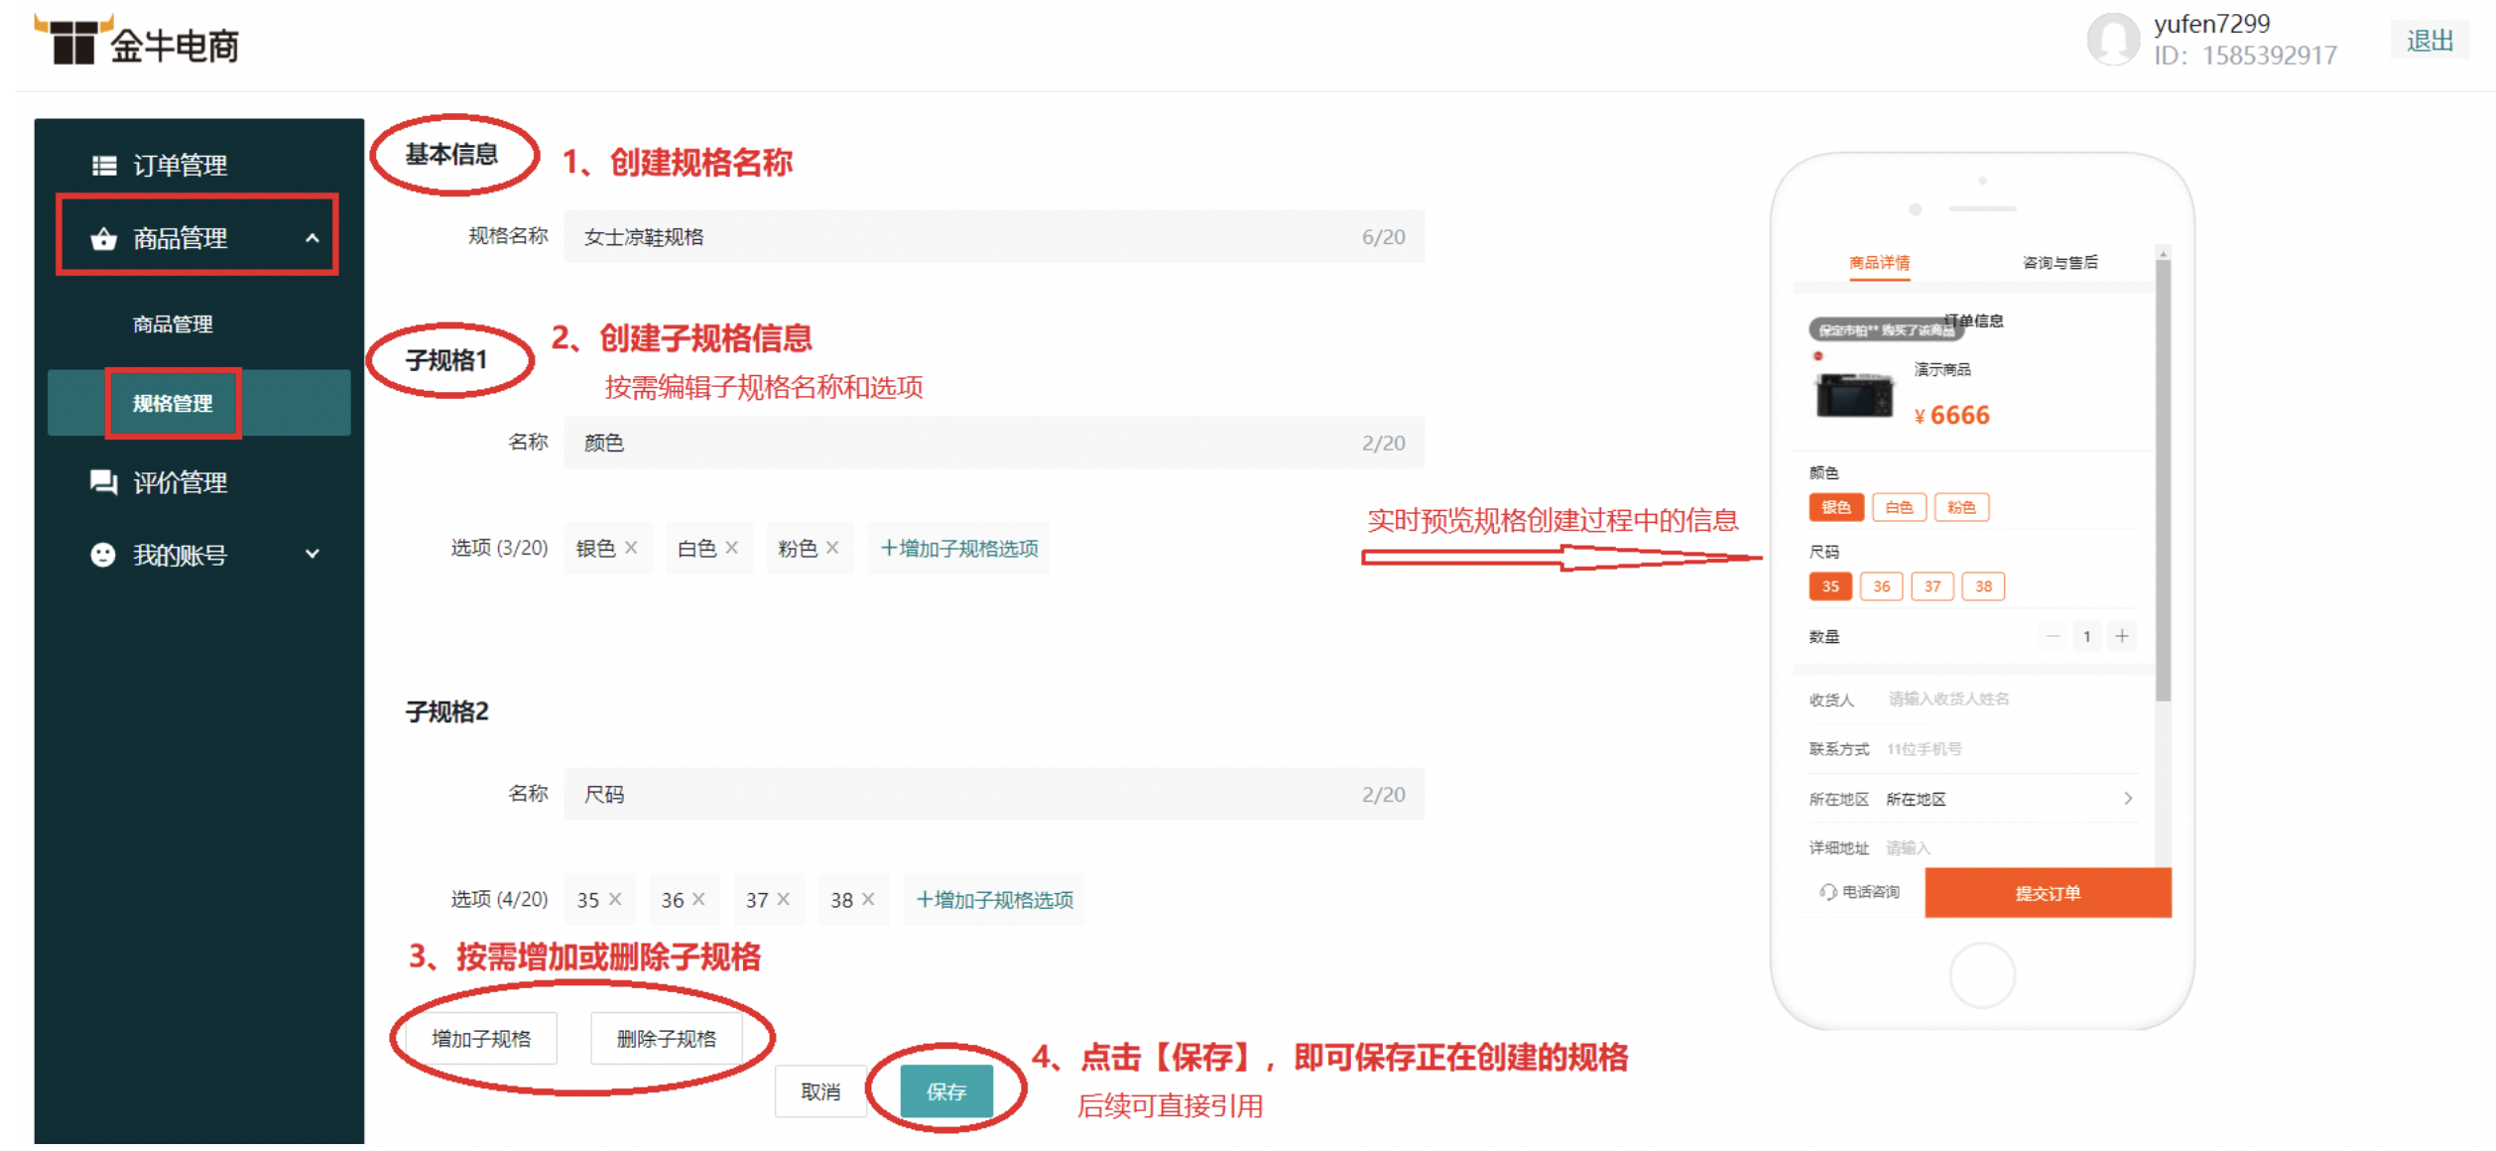Click the 增加子规格 button
The height and width of the screenshot is (1151, 2496).
pyautogui.click(x=482, y=1039)
